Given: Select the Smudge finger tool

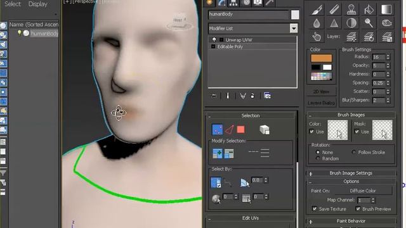Looking at the screenshot, I should (317, 37).
